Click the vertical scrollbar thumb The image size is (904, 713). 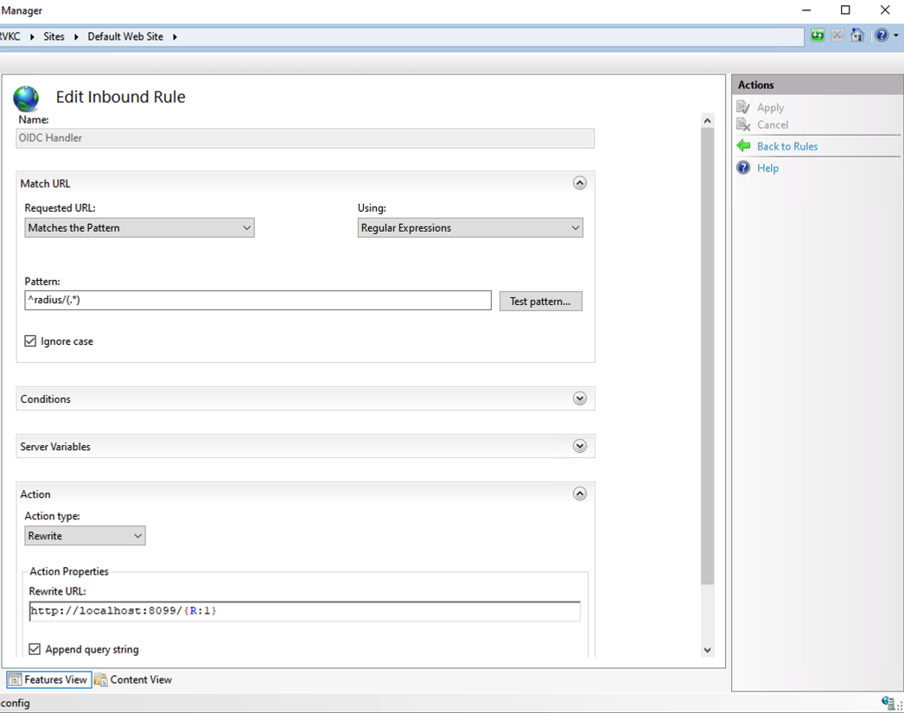coord(708,356)
